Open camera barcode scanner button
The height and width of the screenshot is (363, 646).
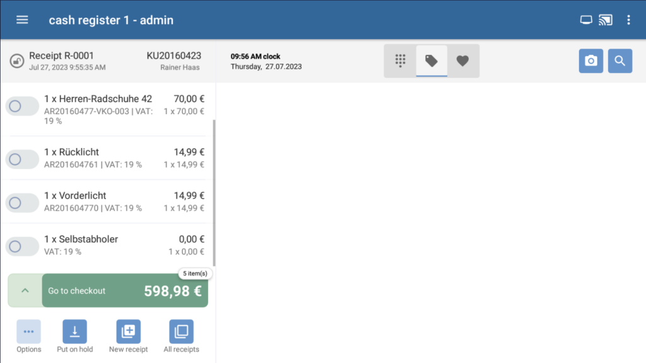[590, 61]
